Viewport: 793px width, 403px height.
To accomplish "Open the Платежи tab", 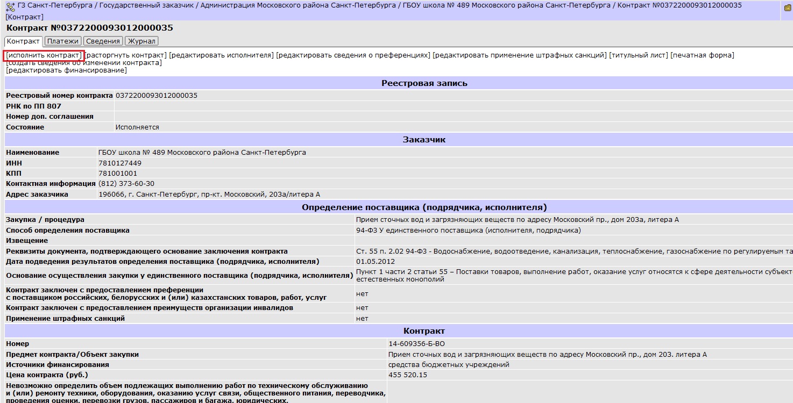I will click(x=63, y=41).
